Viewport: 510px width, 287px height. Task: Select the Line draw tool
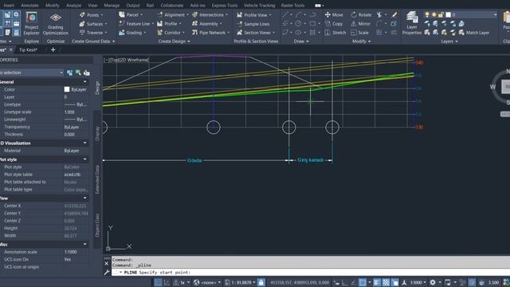[284, 14]
